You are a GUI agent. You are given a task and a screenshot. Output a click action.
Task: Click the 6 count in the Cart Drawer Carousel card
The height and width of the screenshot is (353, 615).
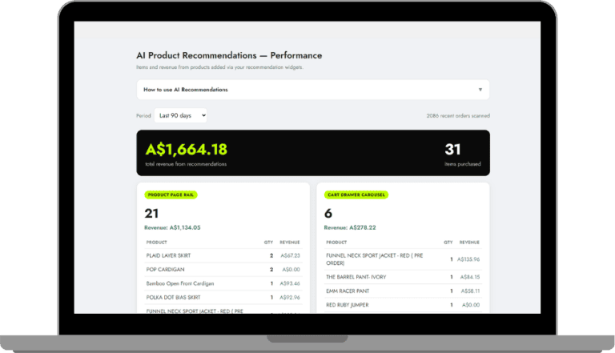coord(328,214)
